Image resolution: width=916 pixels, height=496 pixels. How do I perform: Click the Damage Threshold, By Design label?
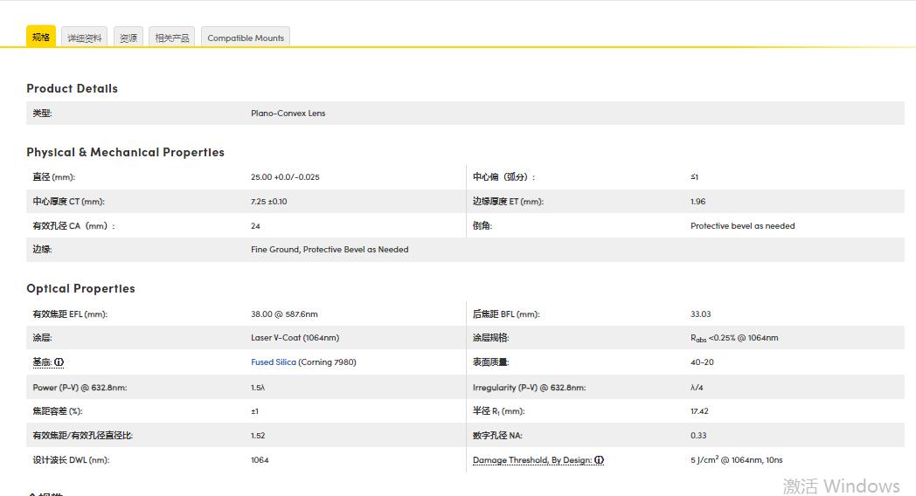(x=532, y=460)
